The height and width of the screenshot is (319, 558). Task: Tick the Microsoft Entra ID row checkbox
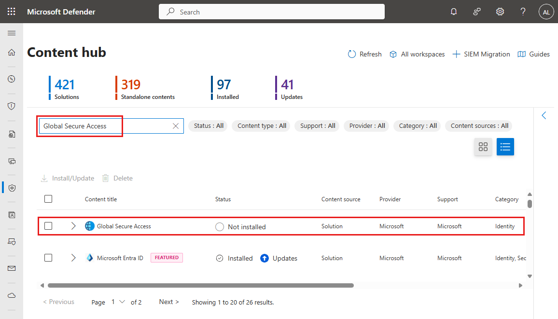[x=48, y=258]
